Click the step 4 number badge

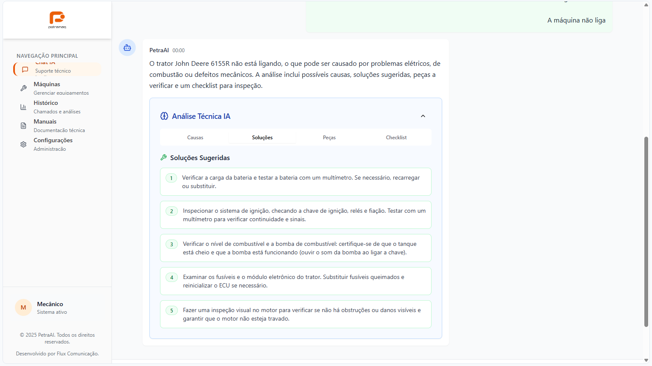click(172, 277)
